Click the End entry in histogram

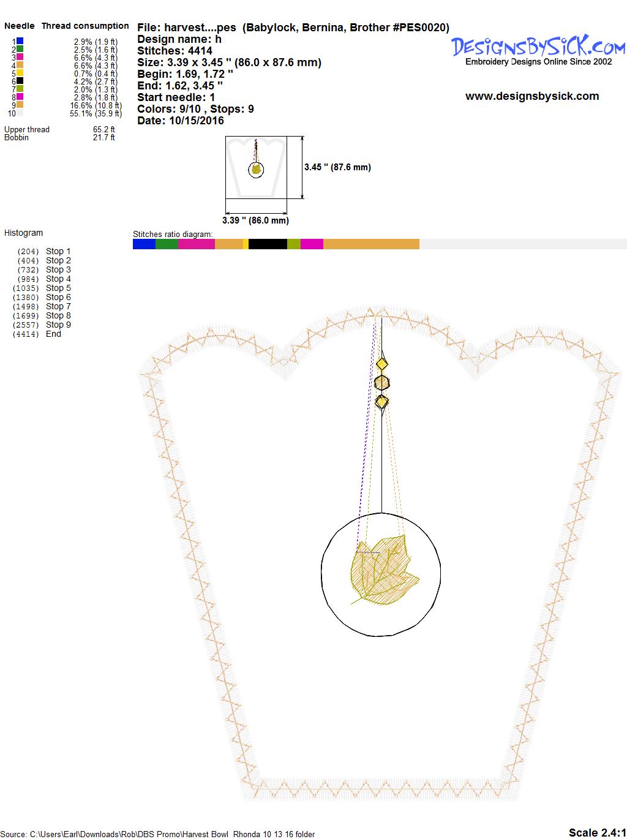point(53,334)
